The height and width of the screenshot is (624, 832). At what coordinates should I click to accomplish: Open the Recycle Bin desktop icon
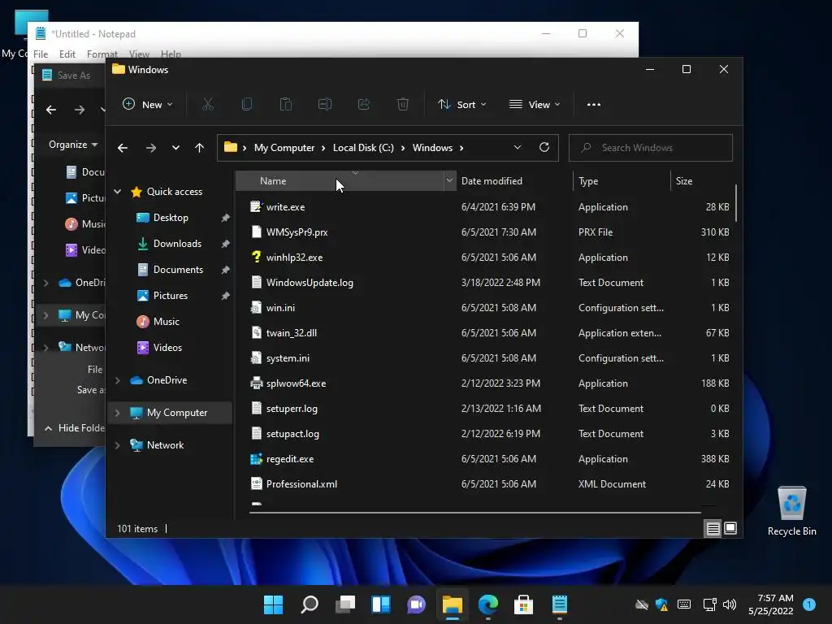(x=791, y=511)
